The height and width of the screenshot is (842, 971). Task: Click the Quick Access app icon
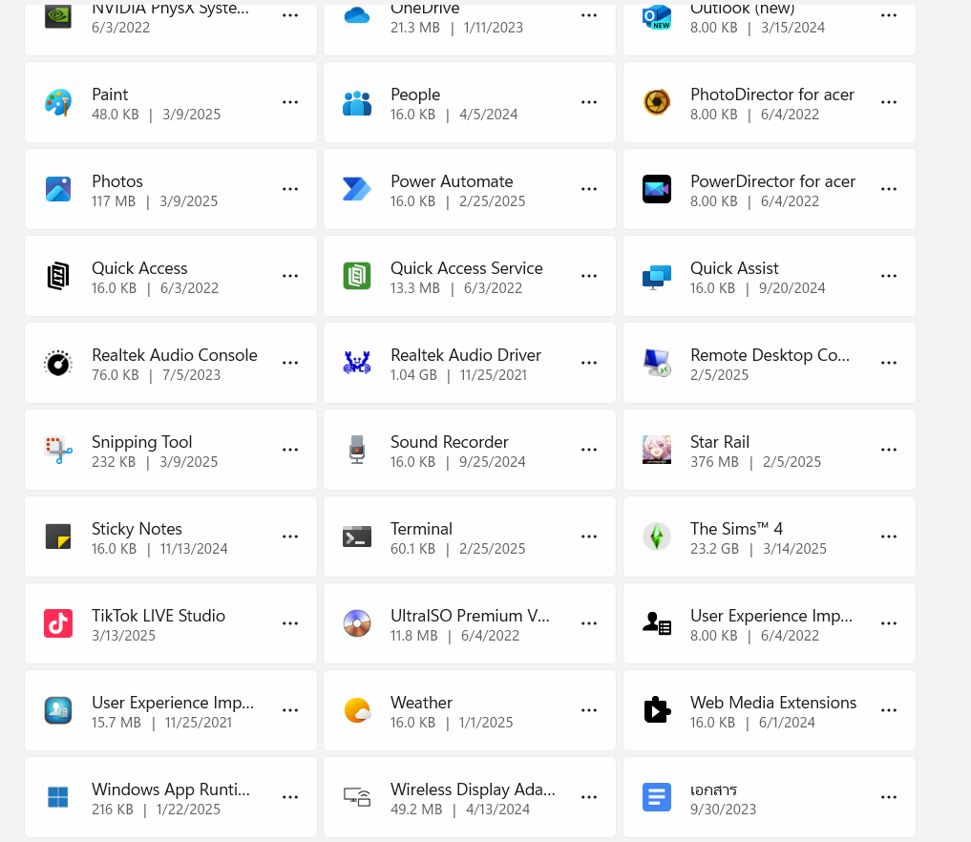[x=58, y=276]
